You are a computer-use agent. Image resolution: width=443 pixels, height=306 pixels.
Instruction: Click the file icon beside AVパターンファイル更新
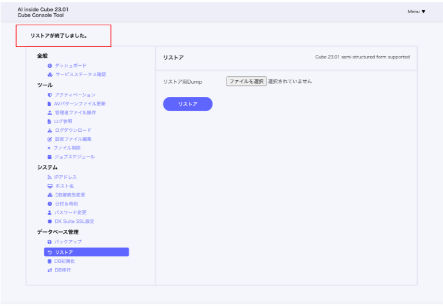click(50, 104)
